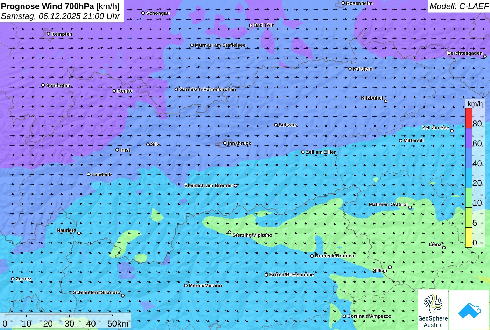This screenshot has height=330, width=490.
Task: Click the 'Steinach am Brenner' label
Action: (209, 185)
